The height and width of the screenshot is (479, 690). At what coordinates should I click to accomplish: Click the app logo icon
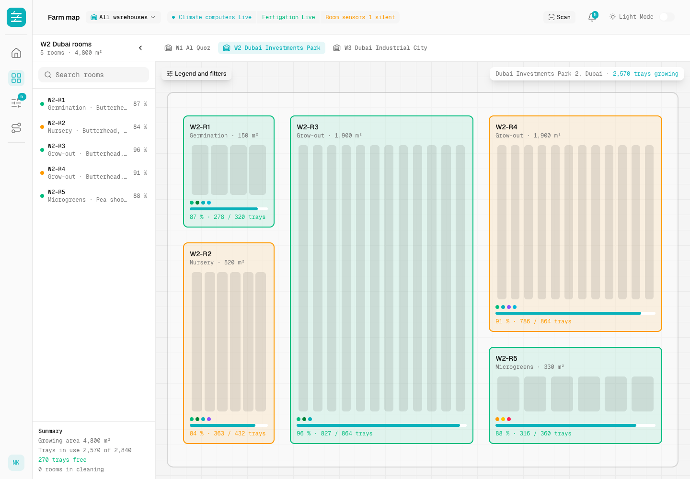[16, 17]
